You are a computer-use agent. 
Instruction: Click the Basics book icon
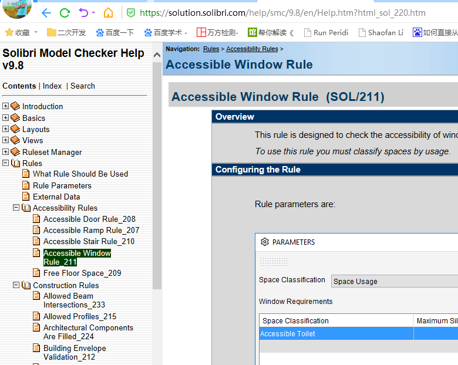pos(15,118)
